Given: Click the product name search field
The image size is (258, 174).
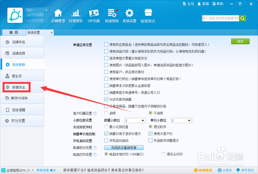Looking at the screenshot, I should pos(221,18).
